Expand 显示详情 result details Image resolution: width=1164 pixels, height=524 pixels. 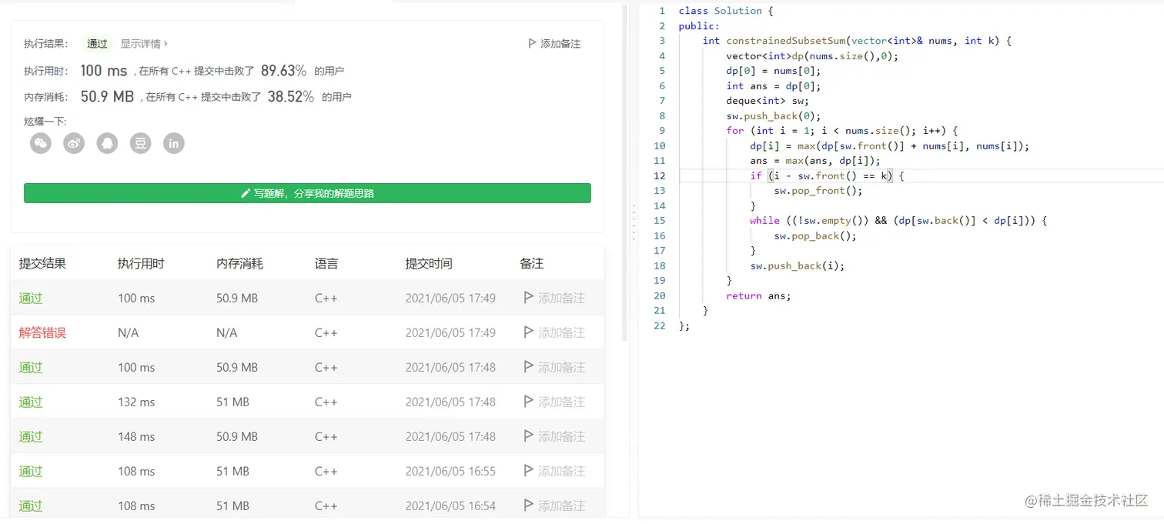coord(144,44)
